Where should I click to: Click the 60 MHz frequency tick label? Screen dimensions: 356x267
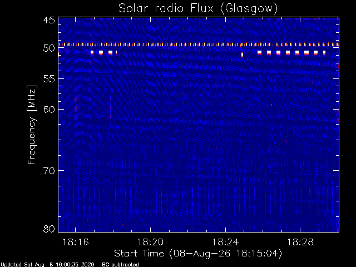pyautogui.click(x=49, y=109)
